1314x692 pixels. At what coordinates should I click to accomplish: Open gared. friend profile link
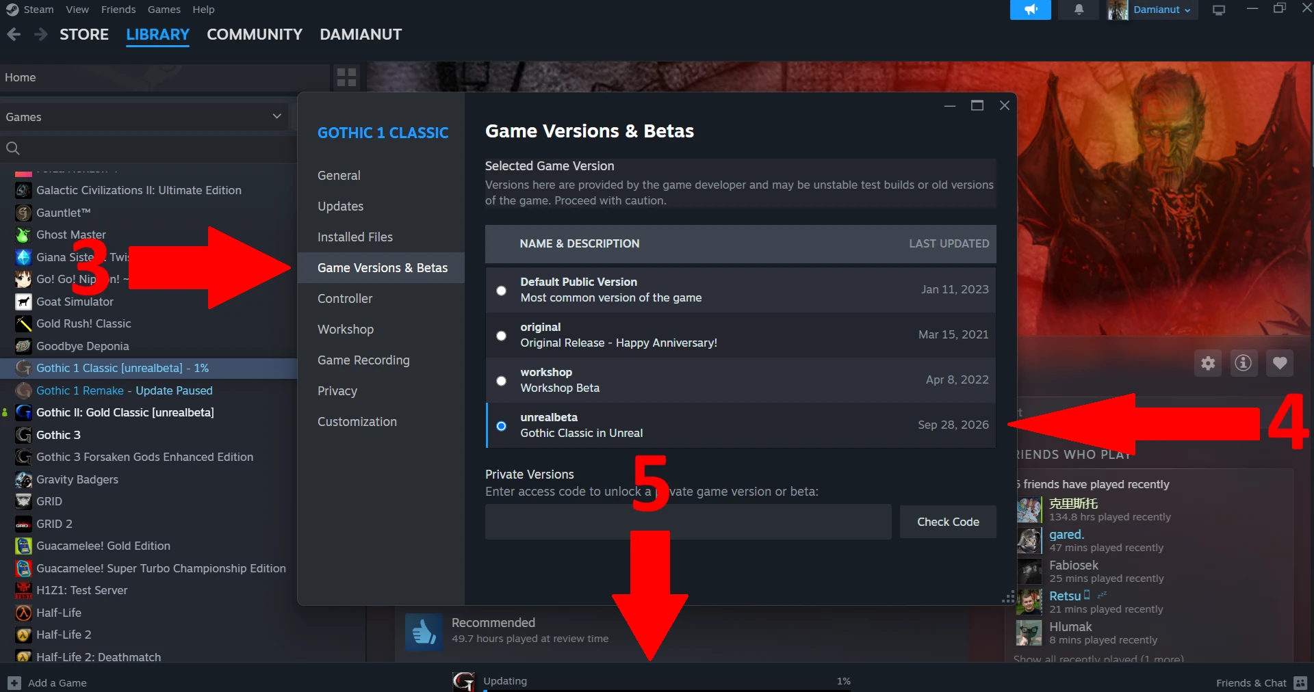pos(1066,534)
